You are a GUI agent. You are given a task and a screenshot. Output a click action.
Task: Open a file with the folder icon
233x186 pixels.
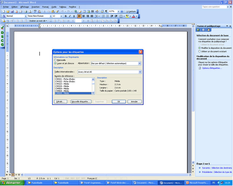(8, 11)
